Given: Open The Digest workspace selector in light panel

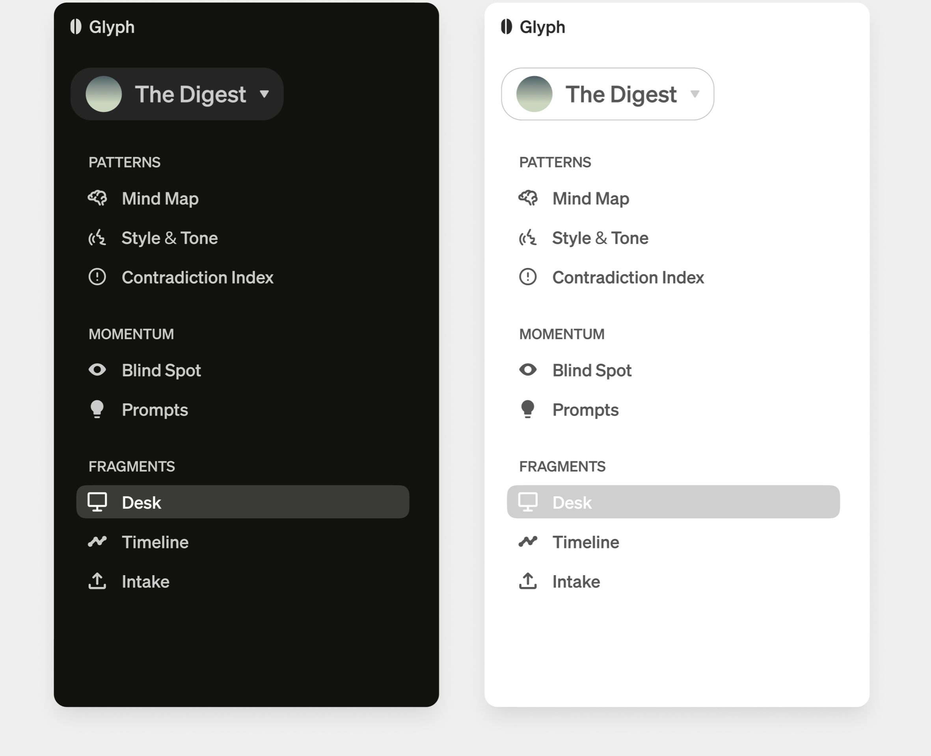Looking at the screenshot, I should click(620, 94).
